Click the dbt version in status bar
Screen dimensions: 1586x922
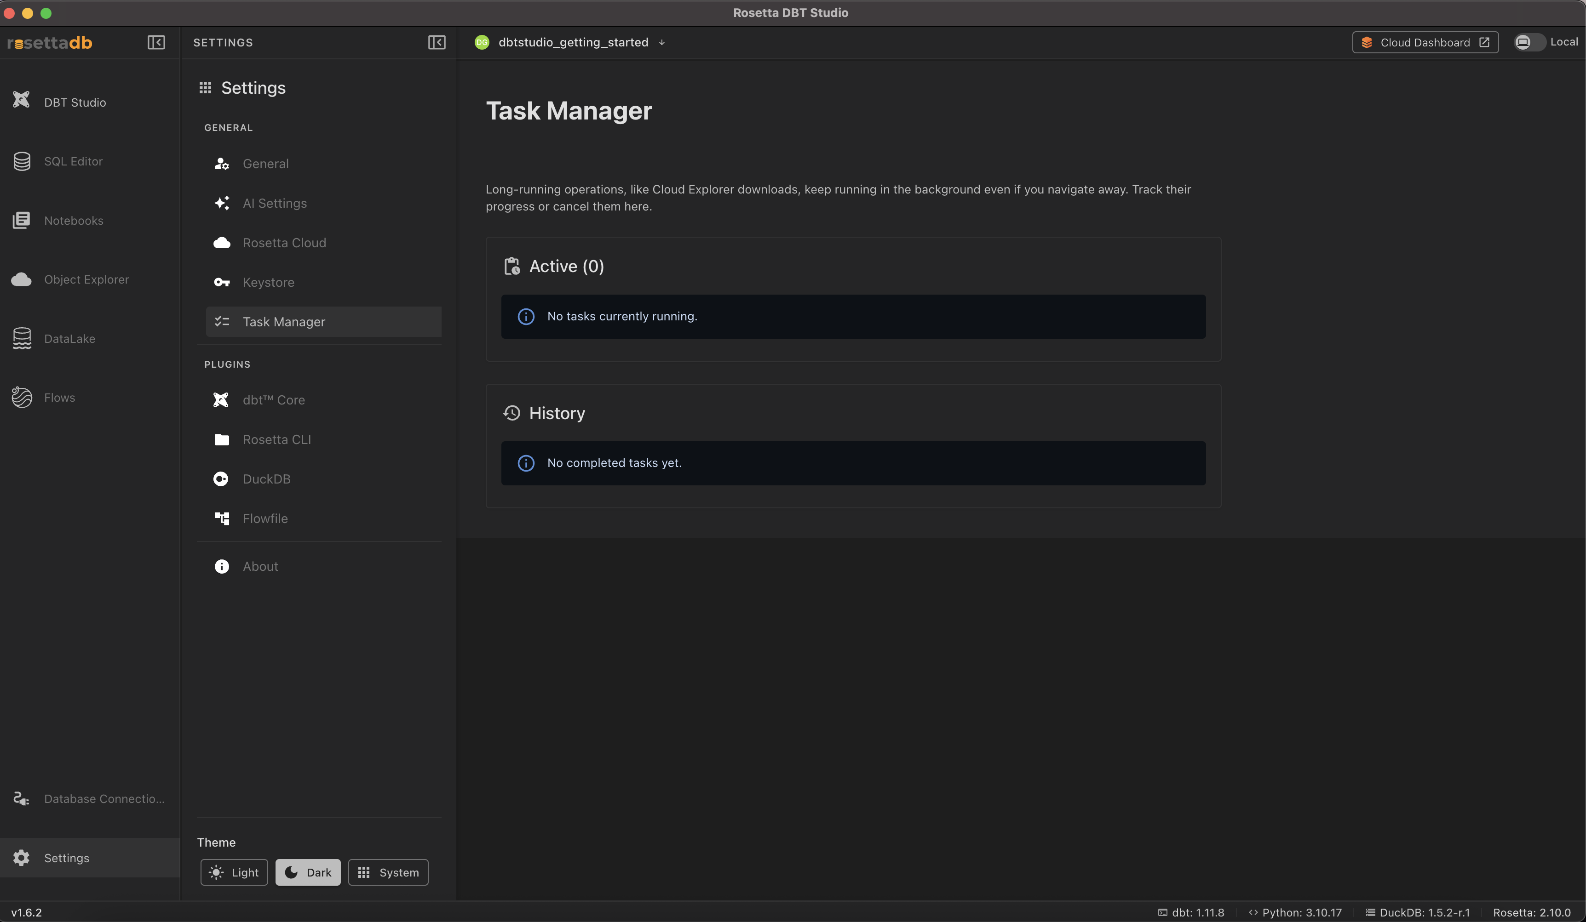[1191, 912]
